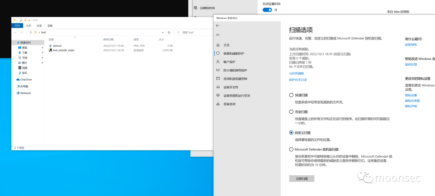Open 视频 in quick access
Screen dimensions: 435x196
(x=25, y=68)
